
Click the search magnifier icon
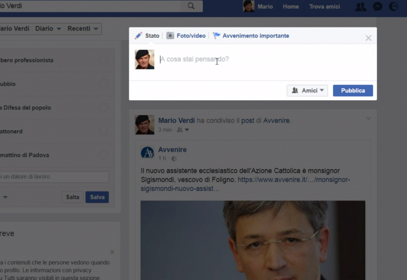click(x=191, y=6)
